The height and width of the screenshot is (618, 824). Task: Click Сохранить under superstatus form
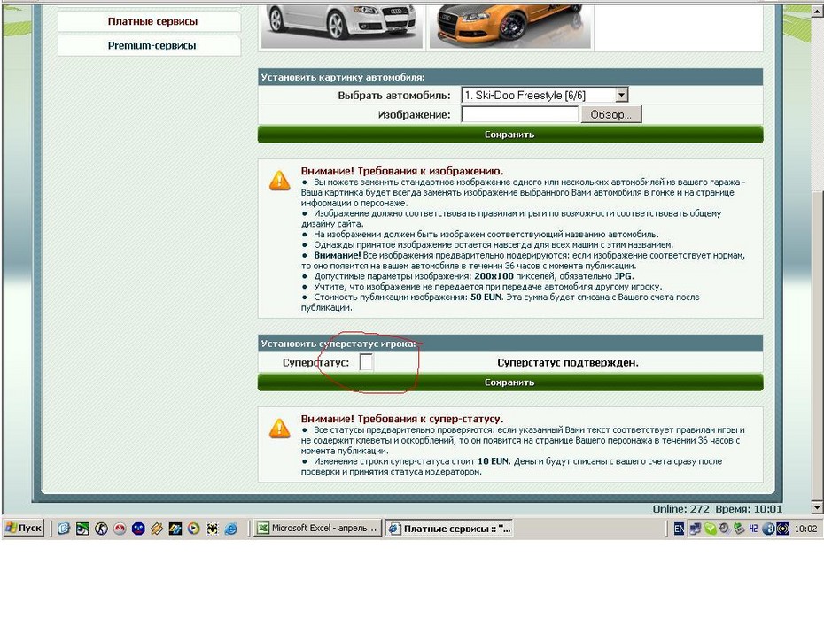(x=509, y=382)
